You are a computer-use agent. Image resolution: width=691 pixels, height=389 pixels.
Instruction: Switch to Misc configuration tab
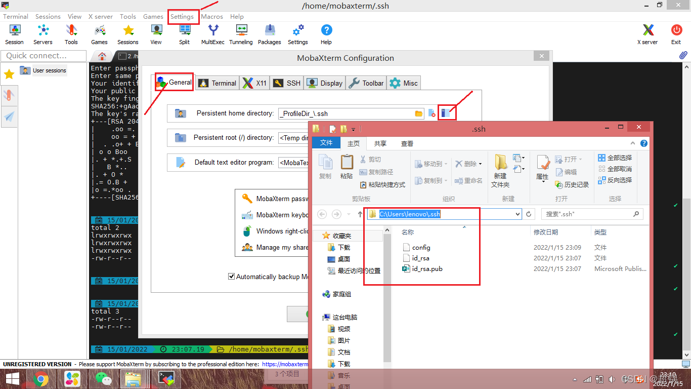click(x=404, y=83)
